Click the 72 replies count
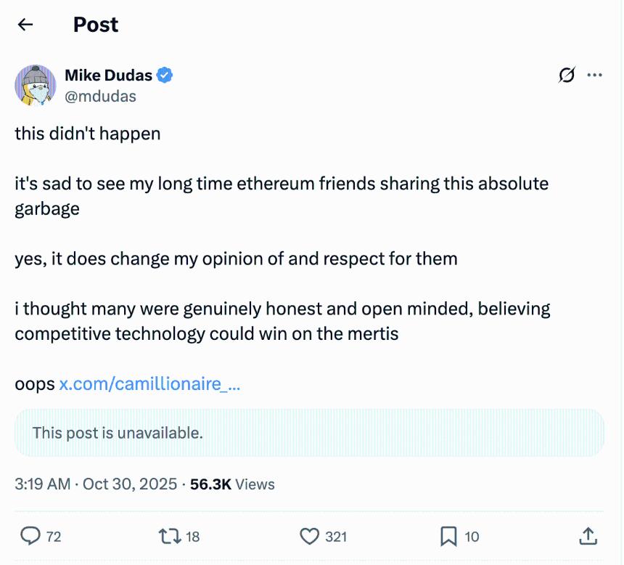This screenshot has height=565, width=624. click(x=54, y=537)
